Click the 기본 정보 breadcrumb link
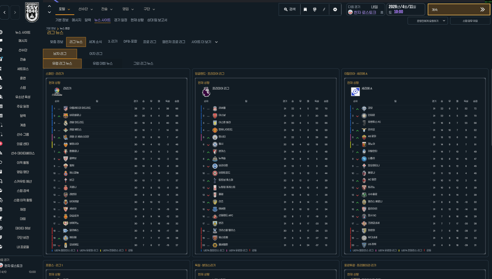The width and height of the screenshot is (492, 279). pos(51,28)
